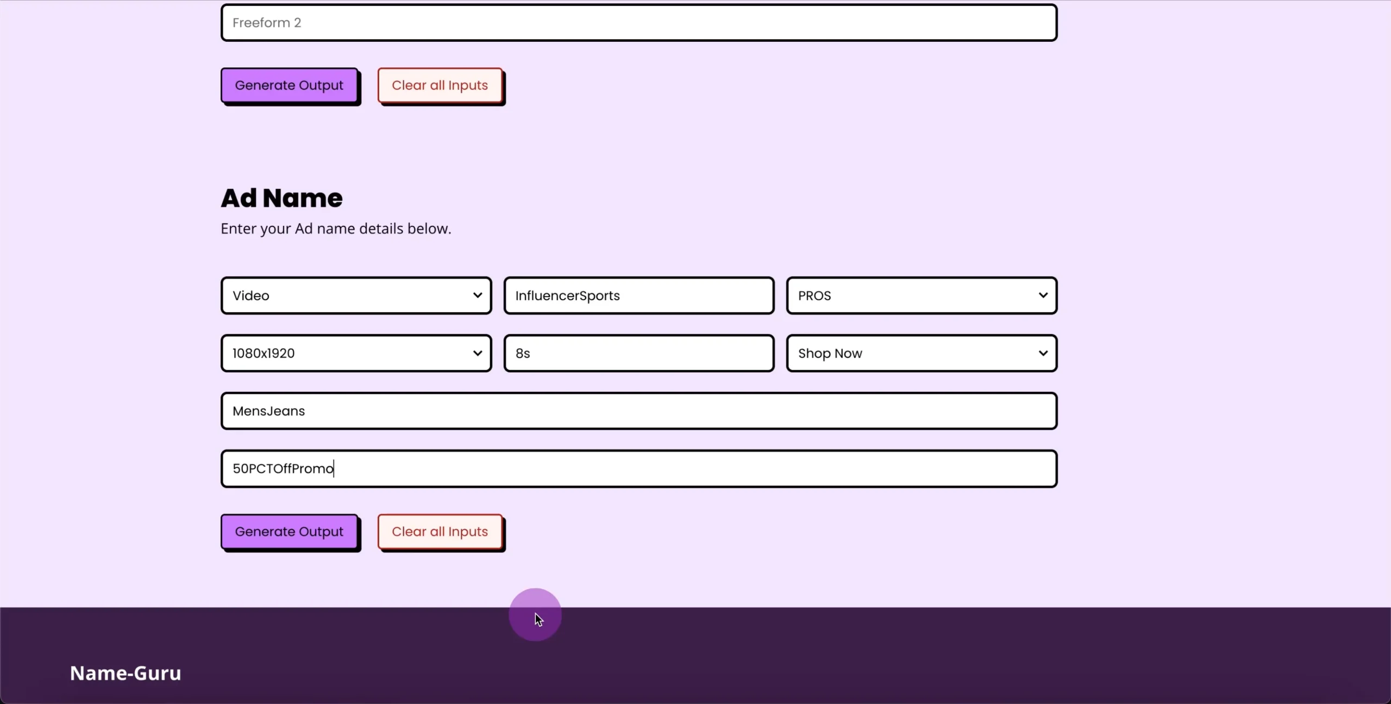Click the Freeform 2 text field
The image size is (1391, 704).
638,23
